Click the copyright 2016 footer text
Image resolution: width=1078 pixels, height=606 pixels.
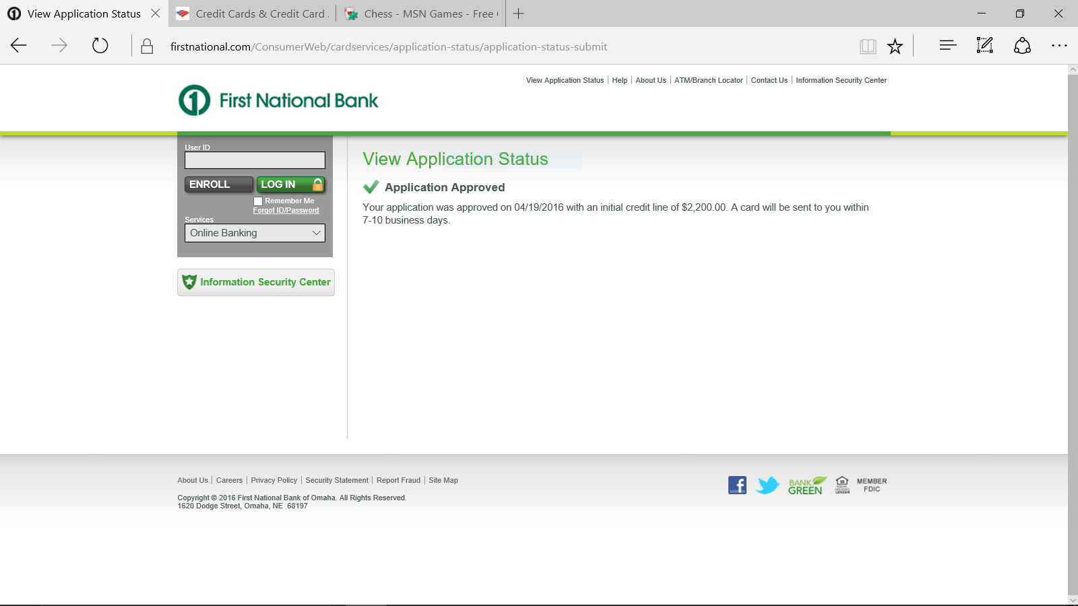tap(292, 498)
